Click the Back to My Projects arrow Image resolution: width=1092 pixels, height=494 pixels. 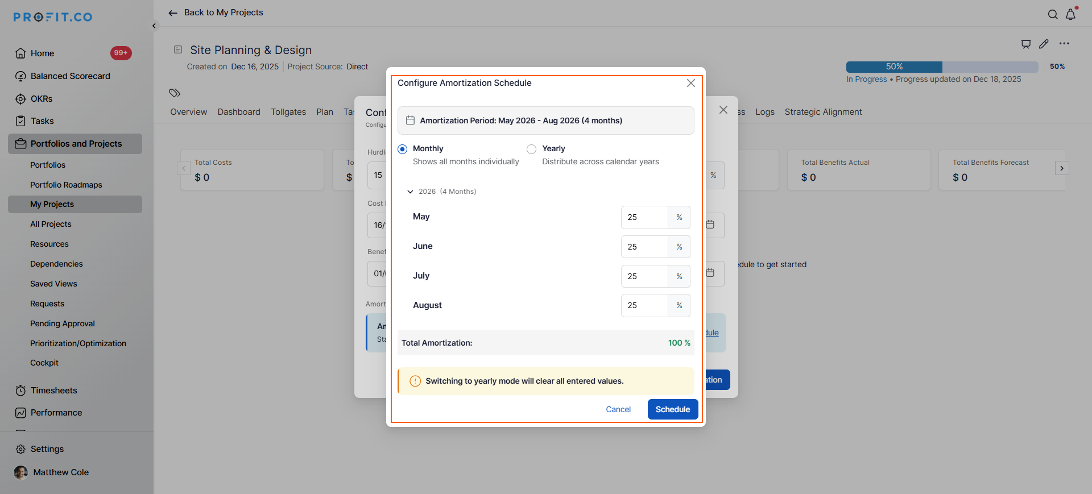click(173, 13)
